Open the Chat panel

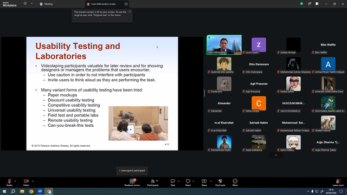pos(172,183)
